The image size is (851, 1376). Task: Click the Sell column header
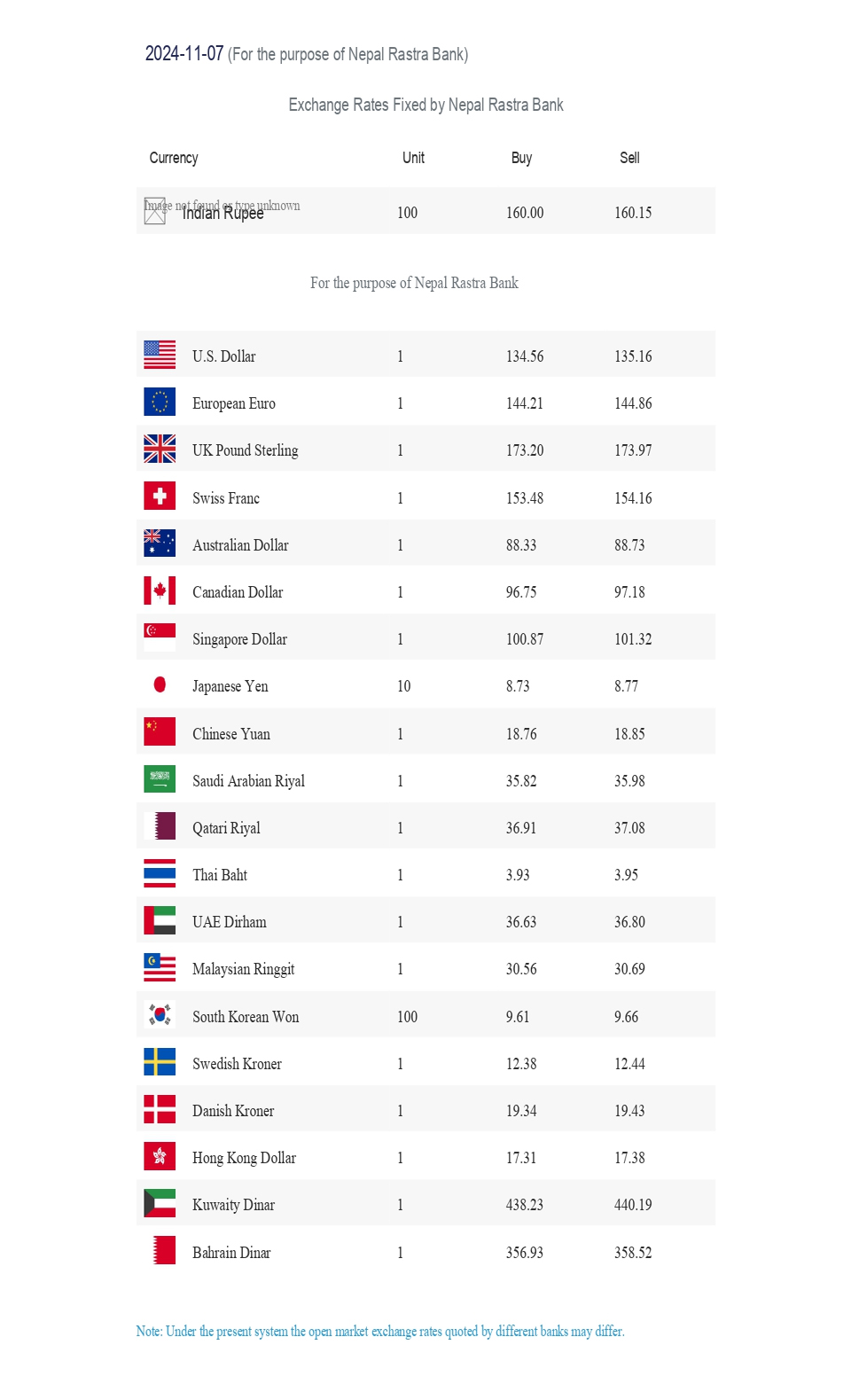[629, 158]
